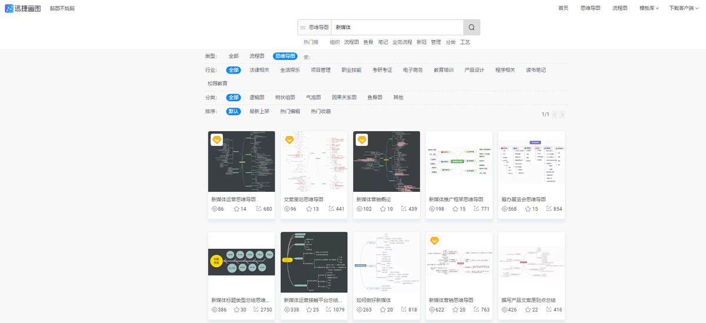
Task: Select 流程图 in the 类型 filter row
Action: 257,56
